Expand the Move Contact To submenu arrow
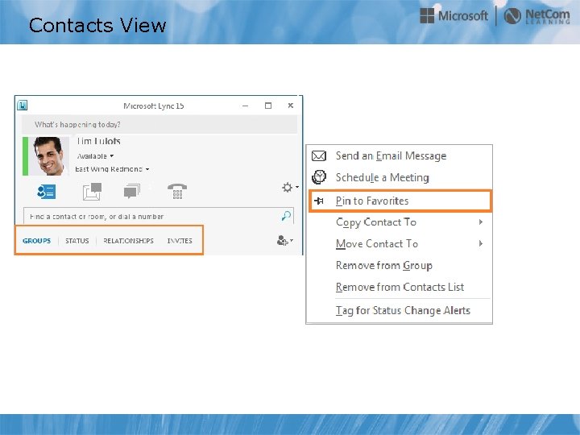Screen dimensions: 580x435 pos(480,243)
